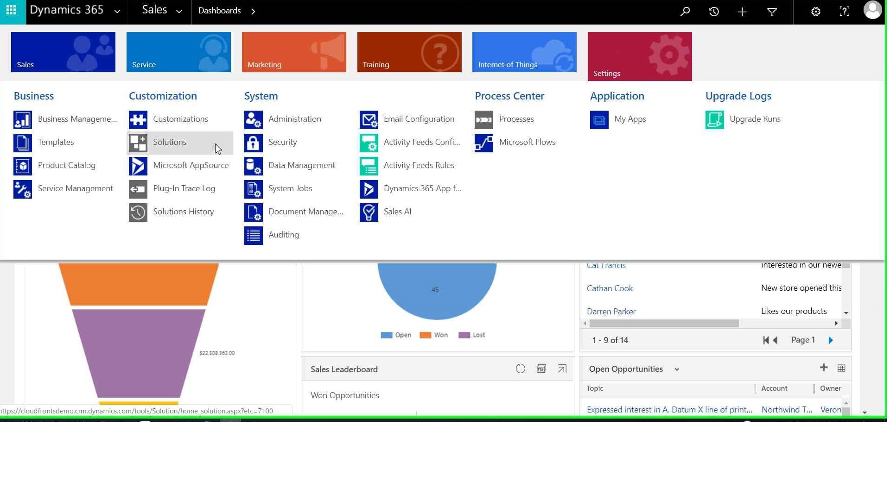Click the search magnifier icon
The image size is (890, 500).
coord(685,12)
